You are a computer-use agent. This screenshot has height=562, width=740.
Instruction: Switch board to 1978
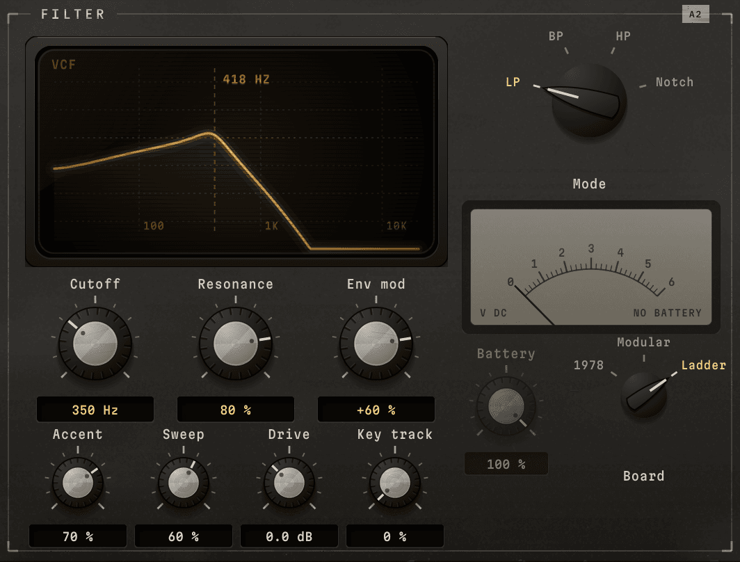coord(588,365)
